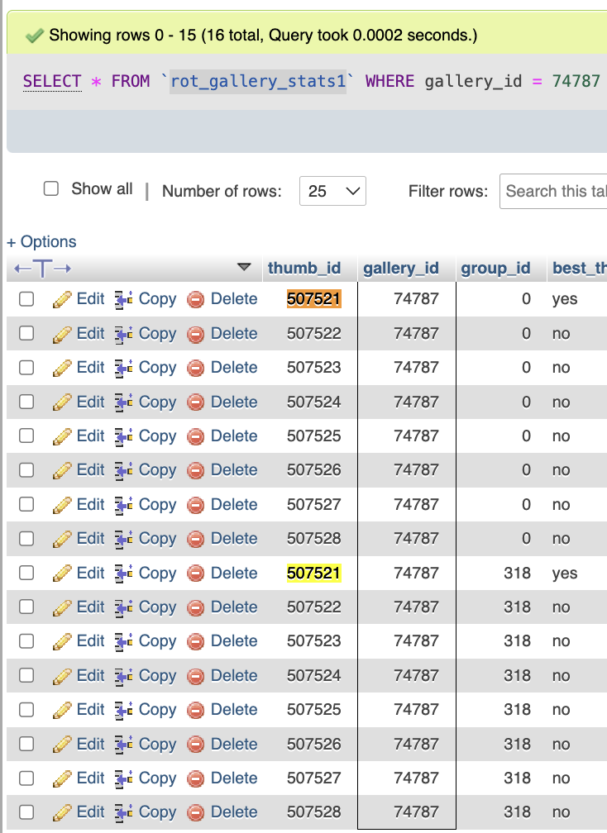Sort by the gallery_id column header
The height and width of the screenshot is (833, 607).
coord(401,269)
